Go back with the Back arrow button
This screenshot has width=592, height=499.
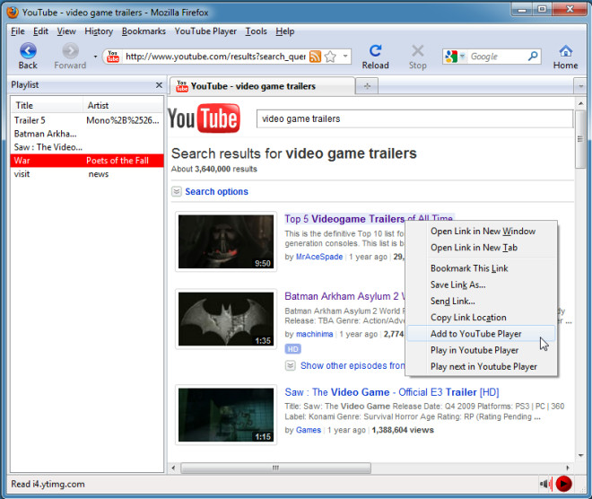click(x=28, y=56)
